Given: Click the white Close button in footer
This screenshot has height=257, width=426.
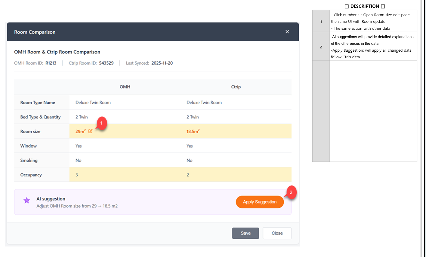Looking at the screenshot, I should pos(277,233).
